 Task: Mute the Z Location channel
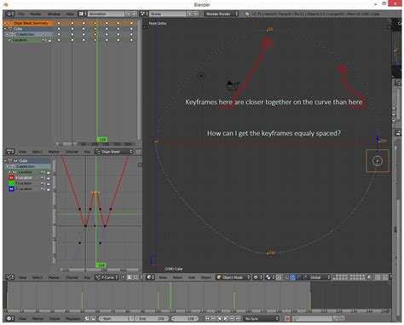pos(43,189)
